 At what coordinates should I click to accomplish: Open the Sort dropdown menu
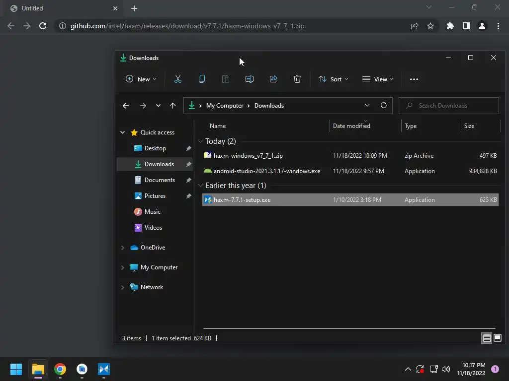coord(334,79)
